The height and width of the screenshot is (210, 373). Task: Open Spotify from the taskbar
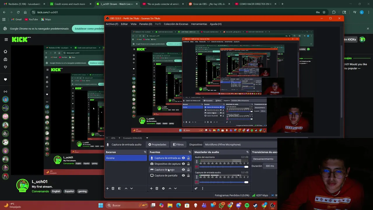(247, 205)
